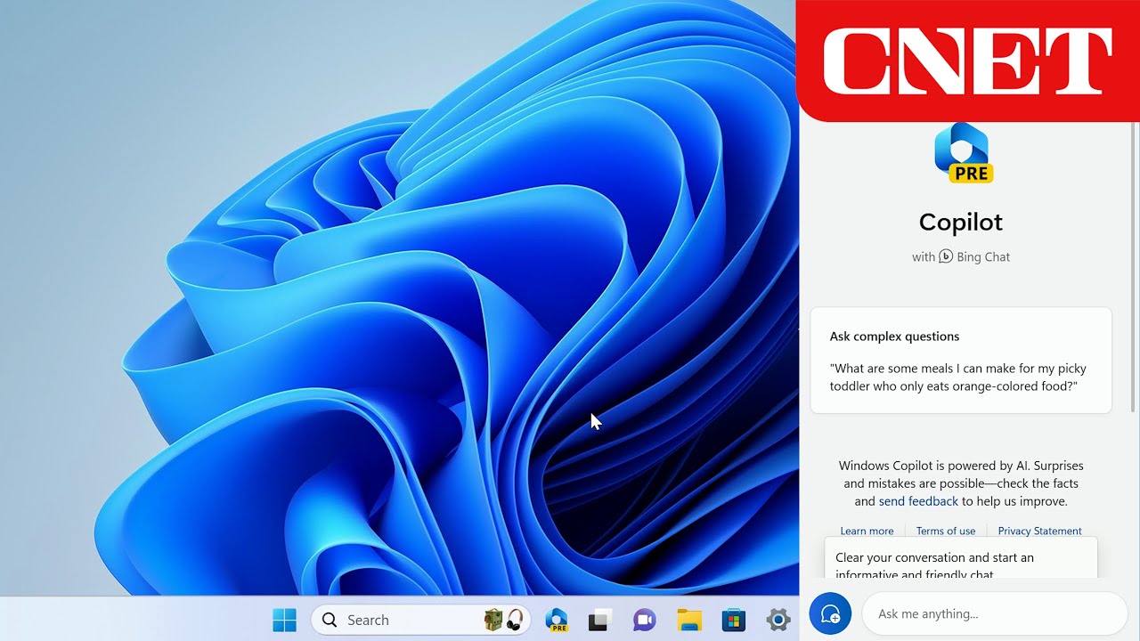Open the send feedback link
This screenshot has height=641, width=1140.
(918, 501)
